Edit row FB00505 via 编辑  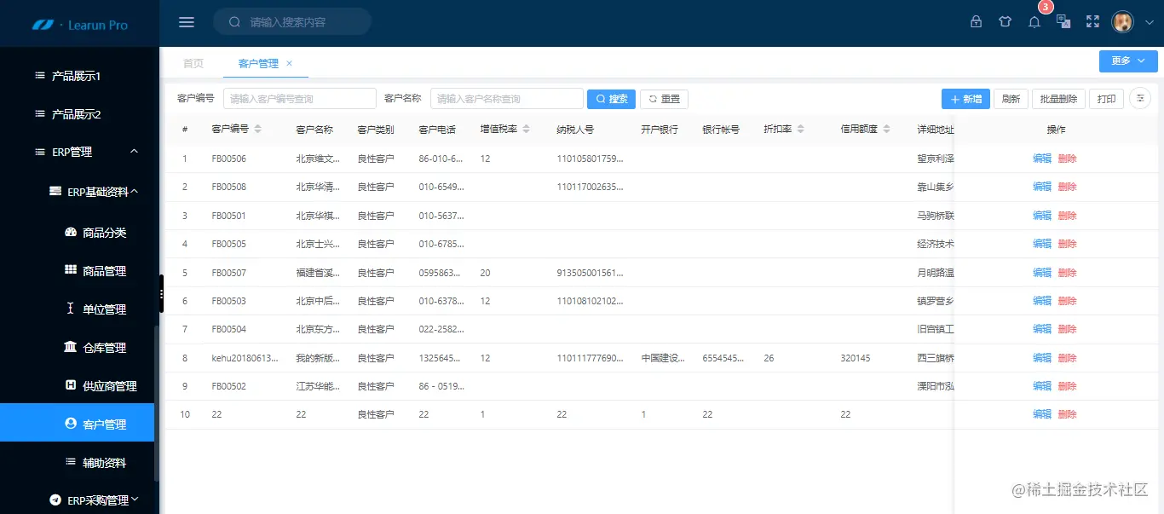tap(1042, 244)
